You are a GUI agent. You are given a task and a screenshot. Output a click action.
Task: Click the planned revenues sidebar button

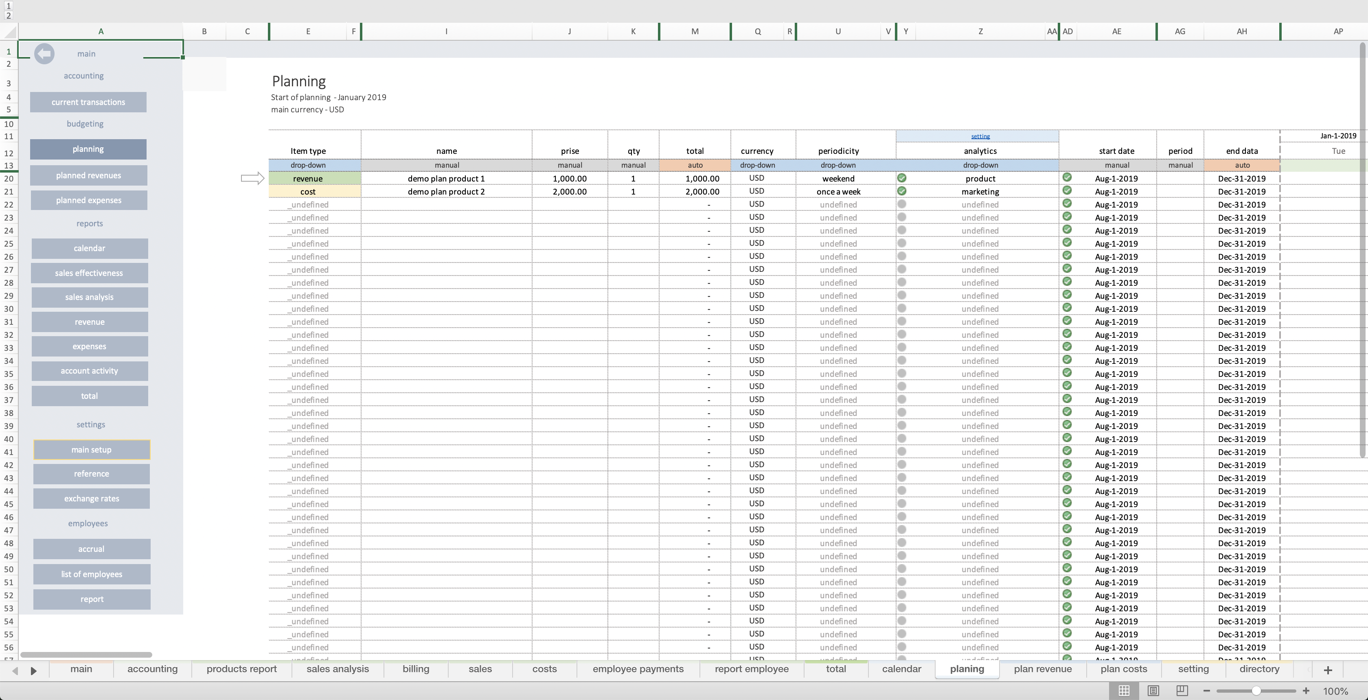(89, 175)
